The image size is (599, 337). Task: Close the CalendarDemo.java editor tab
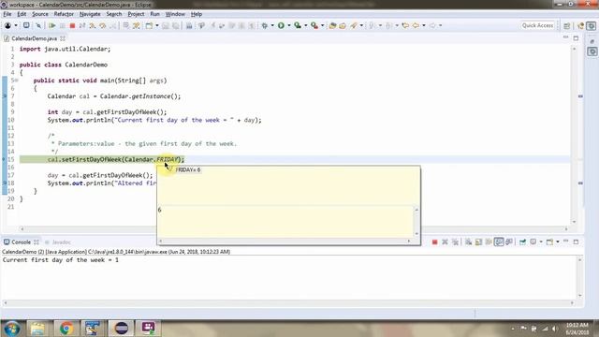(63, 38)
